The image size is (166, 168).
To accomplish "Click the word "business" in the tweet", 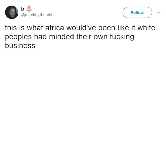I will [20, 46].
